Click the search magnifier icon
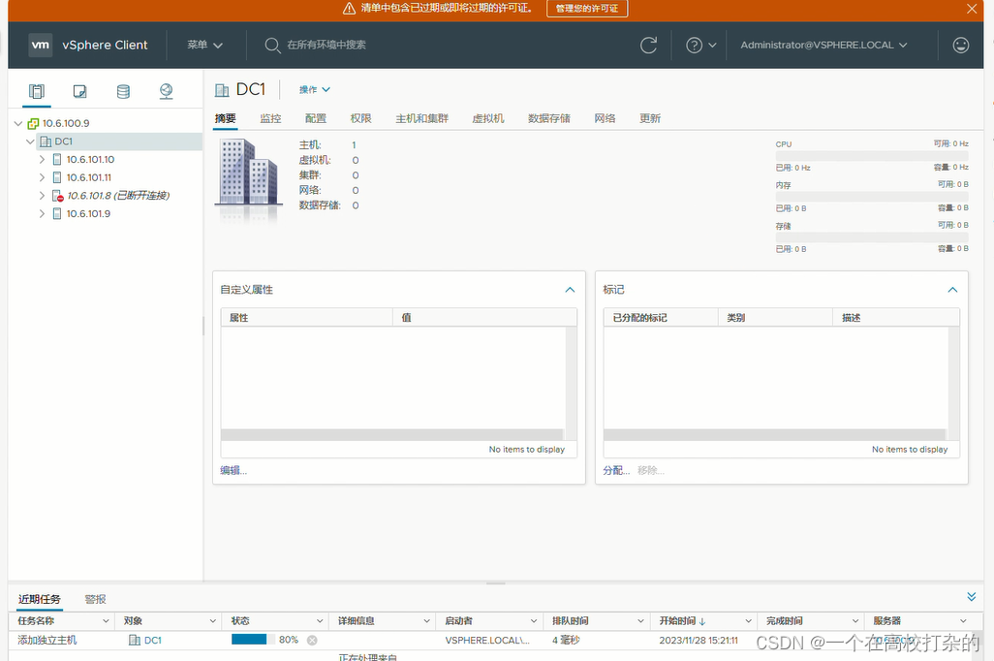 (272, 45)
